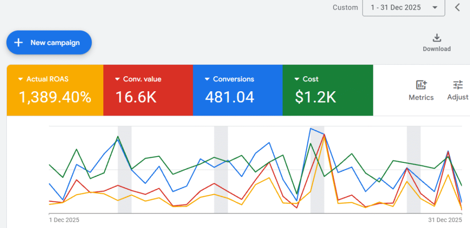Click the Adjust sliders icon
470x228 pixels.
tap(458, 85)
